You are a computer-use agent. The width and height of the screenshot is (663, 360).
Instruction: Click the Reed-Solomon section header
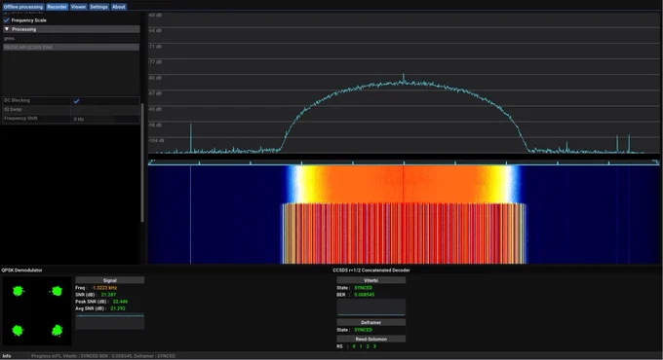click(x=370, y=339)
